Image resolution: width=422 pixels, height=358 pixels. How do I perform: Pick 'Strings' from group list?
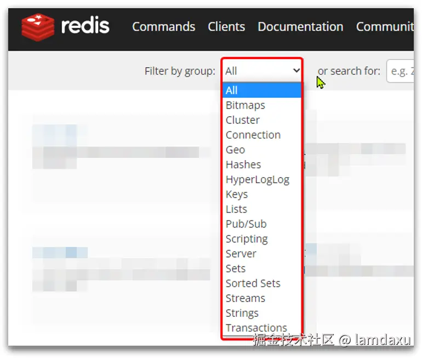262,313
